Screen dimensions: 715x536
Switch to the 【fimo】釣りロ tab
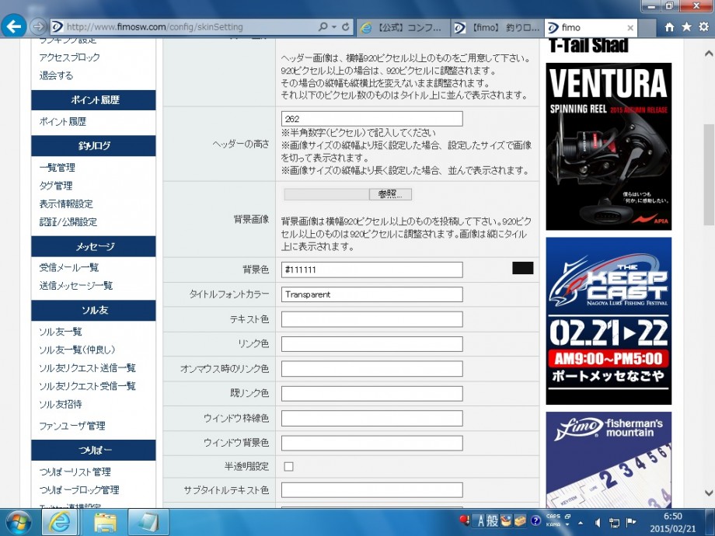coord(497,27)
